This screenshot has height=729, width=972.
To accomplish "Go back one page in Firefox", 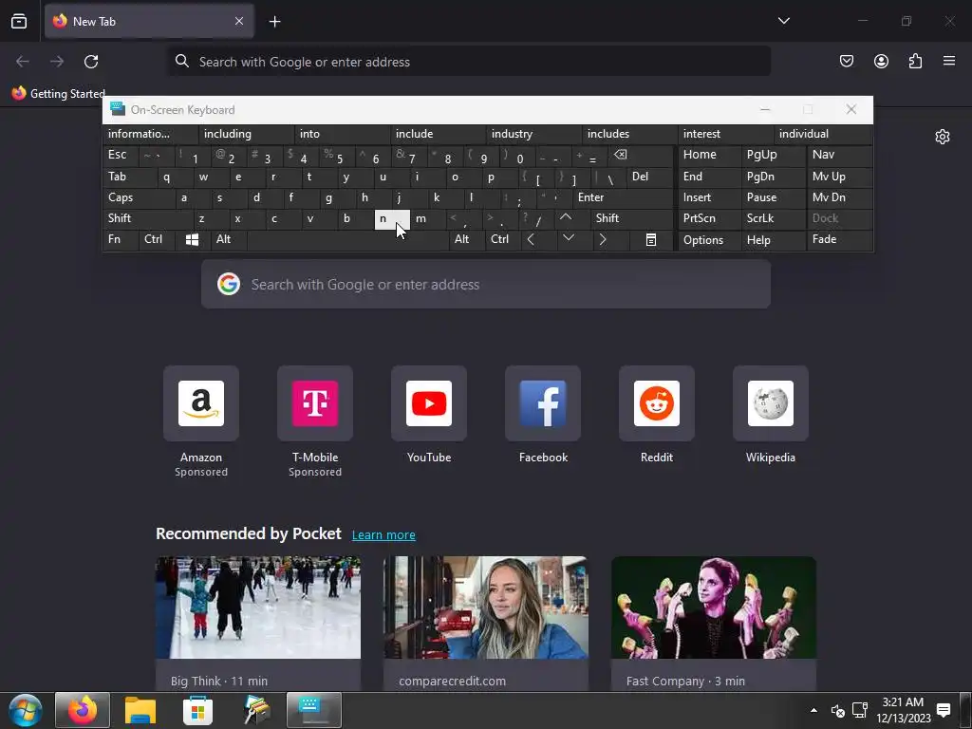I will coord(23,62).
